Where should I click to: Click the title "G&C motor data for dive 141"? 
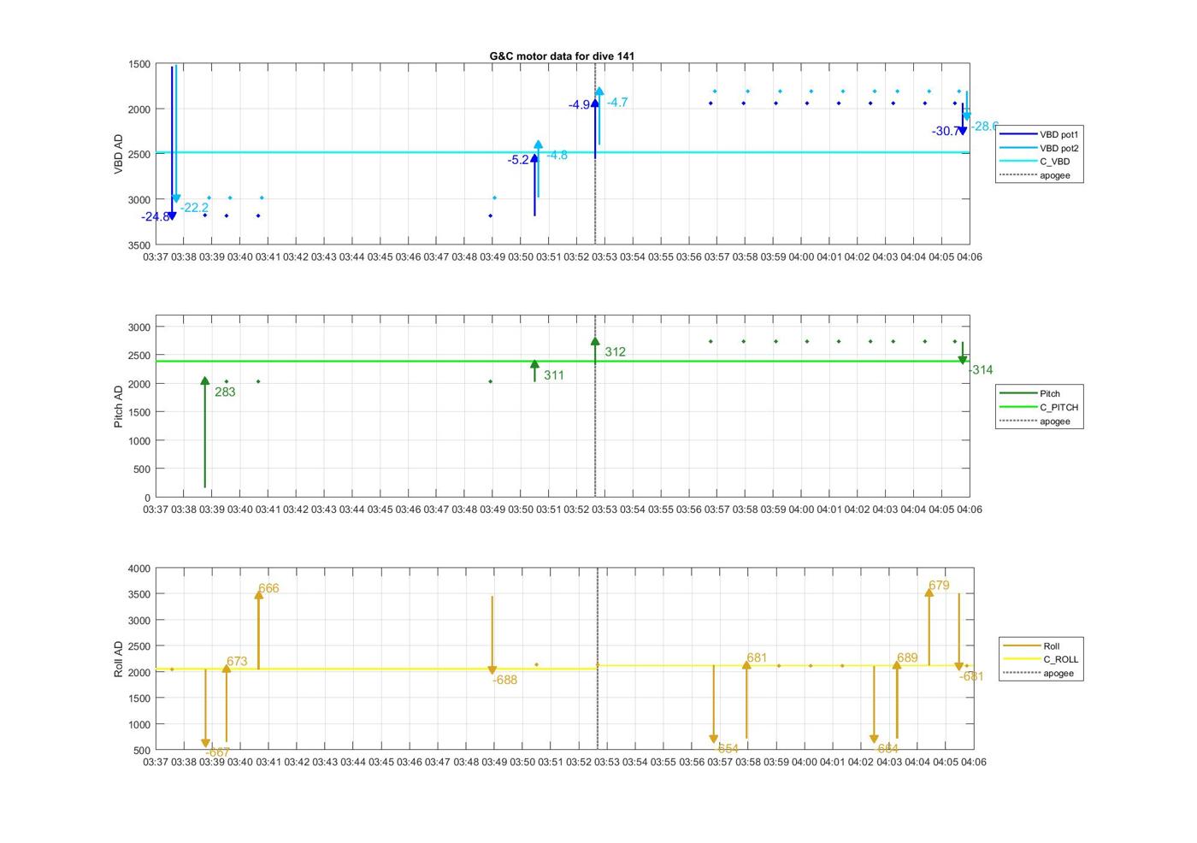[562, 56]
